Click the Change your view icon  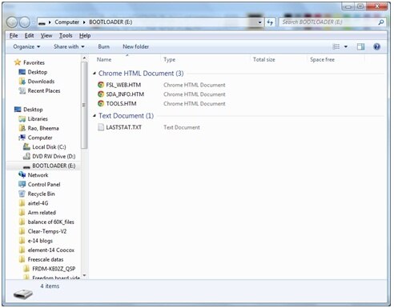point(336,46)
